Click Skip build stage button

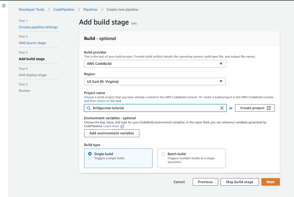[240, 182]
